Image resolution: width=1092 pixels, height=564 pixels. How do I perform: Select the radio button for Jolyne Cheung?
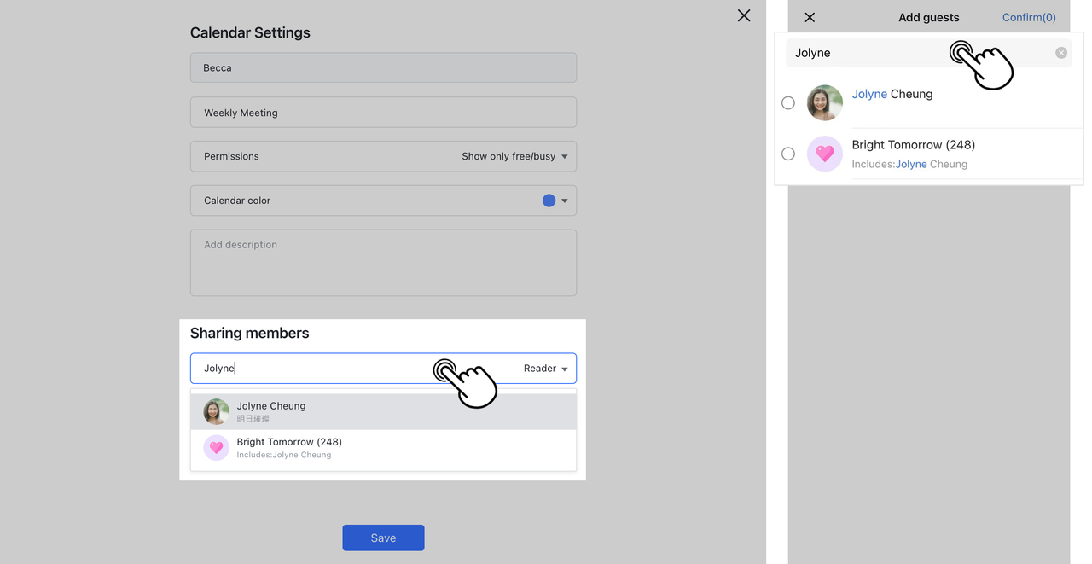pyautogui.click(x=788, y=103)
